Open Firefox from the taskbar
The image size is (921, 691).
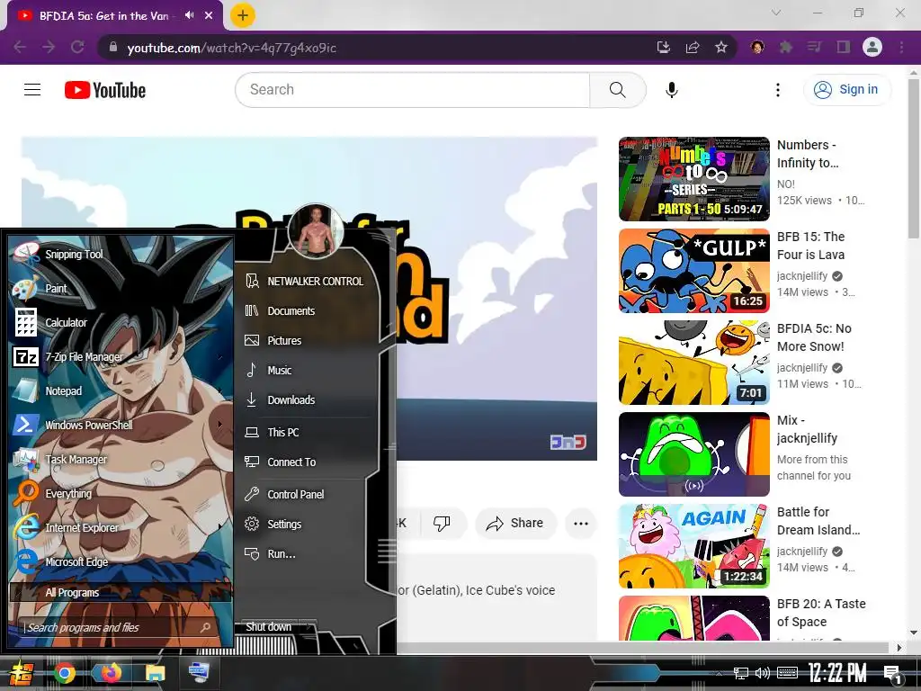click(110, 673)
